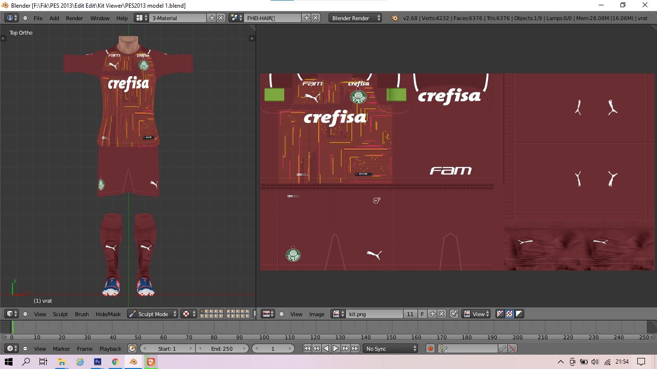Collapse the 3D View header menus
This screenshot has width=657, height=369.
(x=25, y=314)
